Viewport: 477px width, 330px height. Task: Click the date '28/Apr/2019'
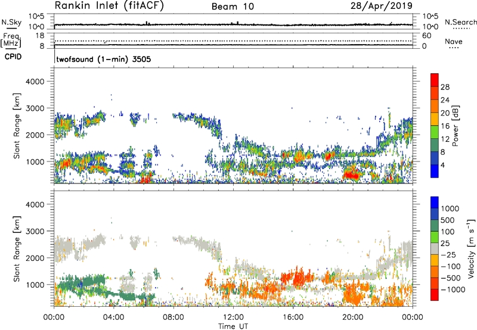click(382, 6)
